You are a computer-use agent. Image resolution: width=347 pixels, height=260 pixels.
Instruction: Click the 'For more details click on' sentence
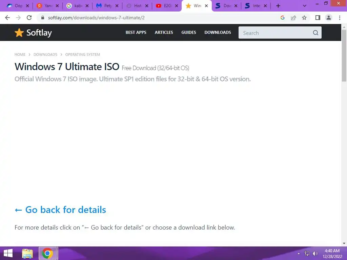coord(125,227)
